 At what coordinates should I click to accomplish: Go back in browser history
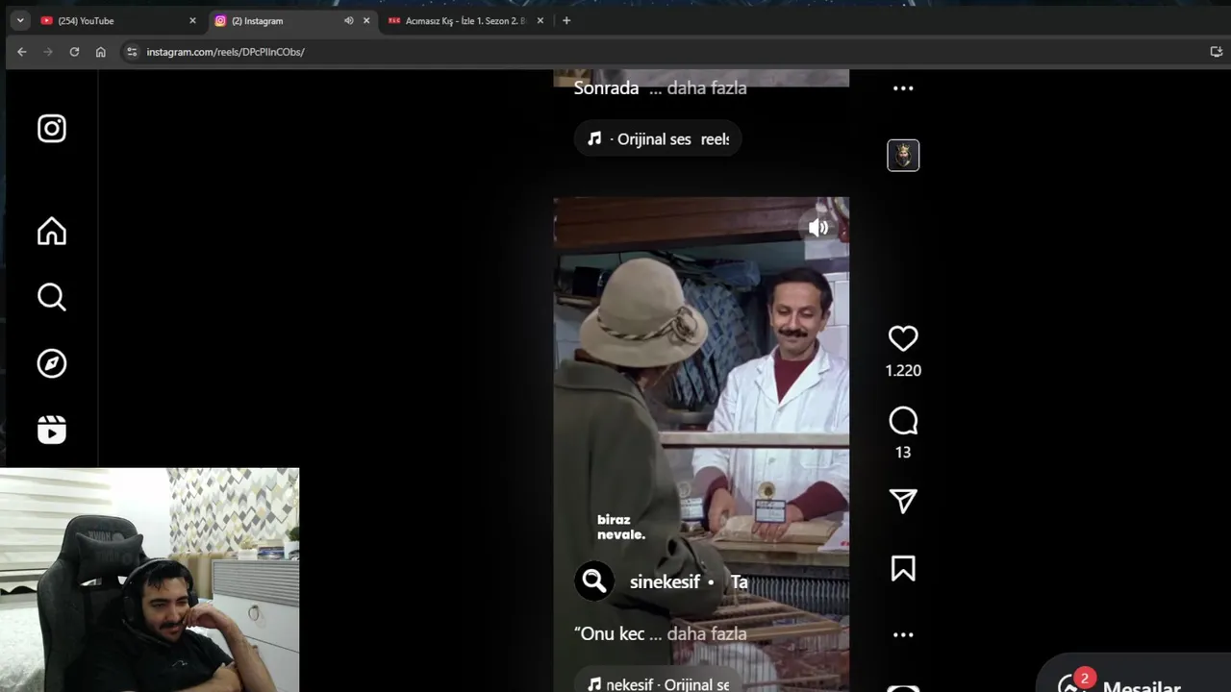22,52
